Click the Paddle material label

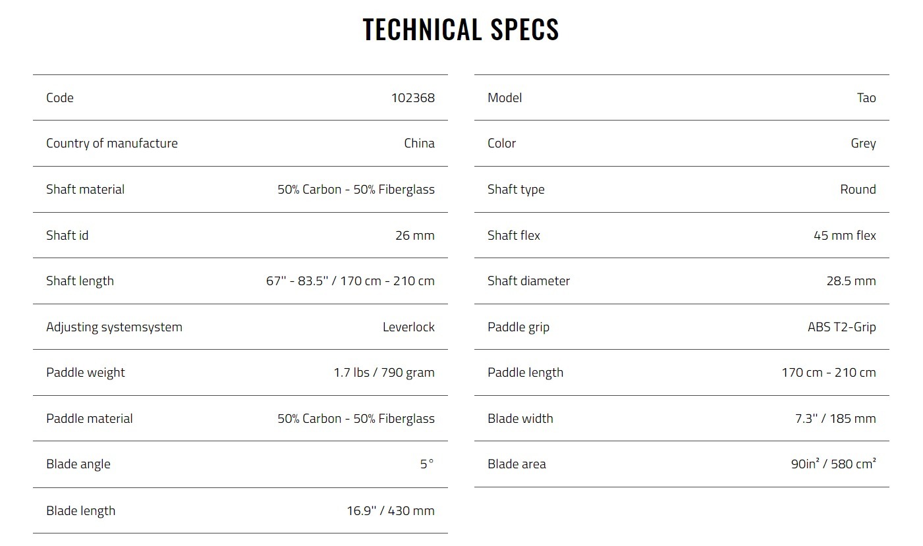click(90, 418)
